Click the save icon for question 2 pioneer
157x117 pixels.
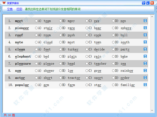click(145, 28)
